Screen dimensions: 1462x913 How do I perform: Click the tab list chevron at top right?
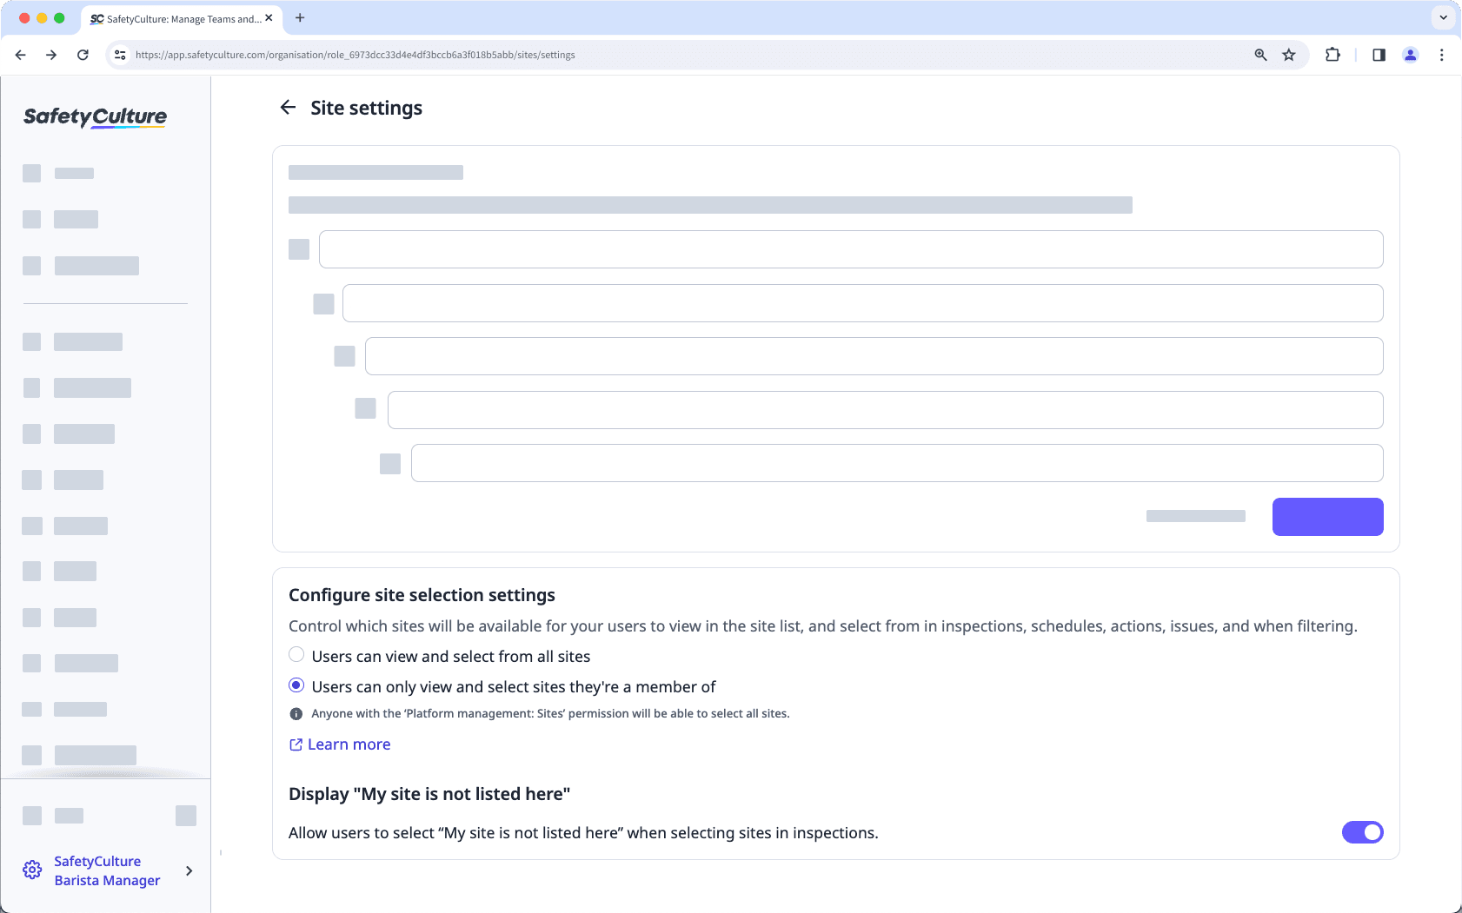pyautogui.click(x=1442, y=17)
